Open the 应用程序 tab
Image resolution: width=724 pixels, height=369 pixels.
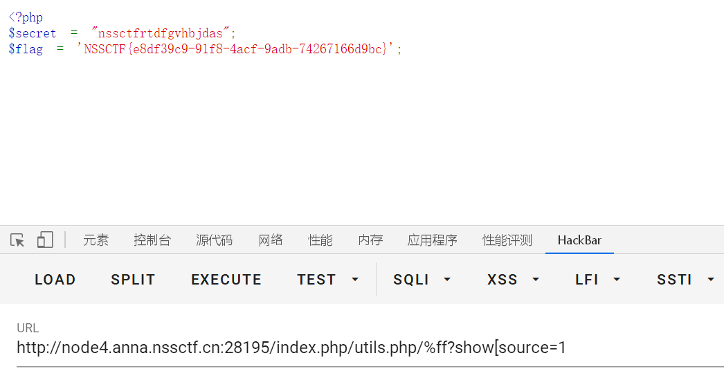[x=433, y=240]
